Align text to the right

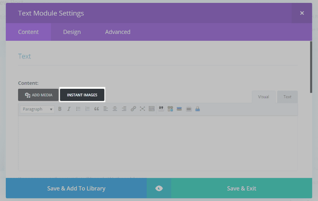pyautogui.click(x=124, y=109)
